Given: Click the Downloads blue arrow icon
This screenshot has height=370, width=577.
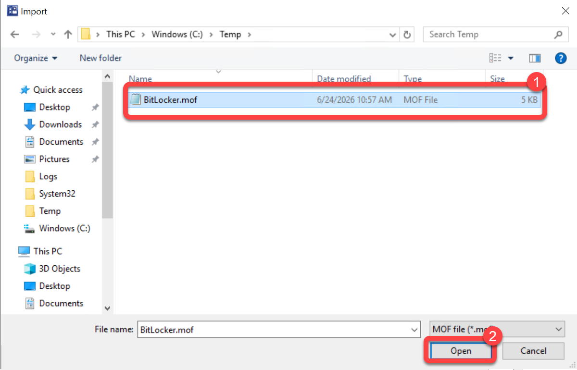Looking at the screenshot, I should tap(30, 124).
